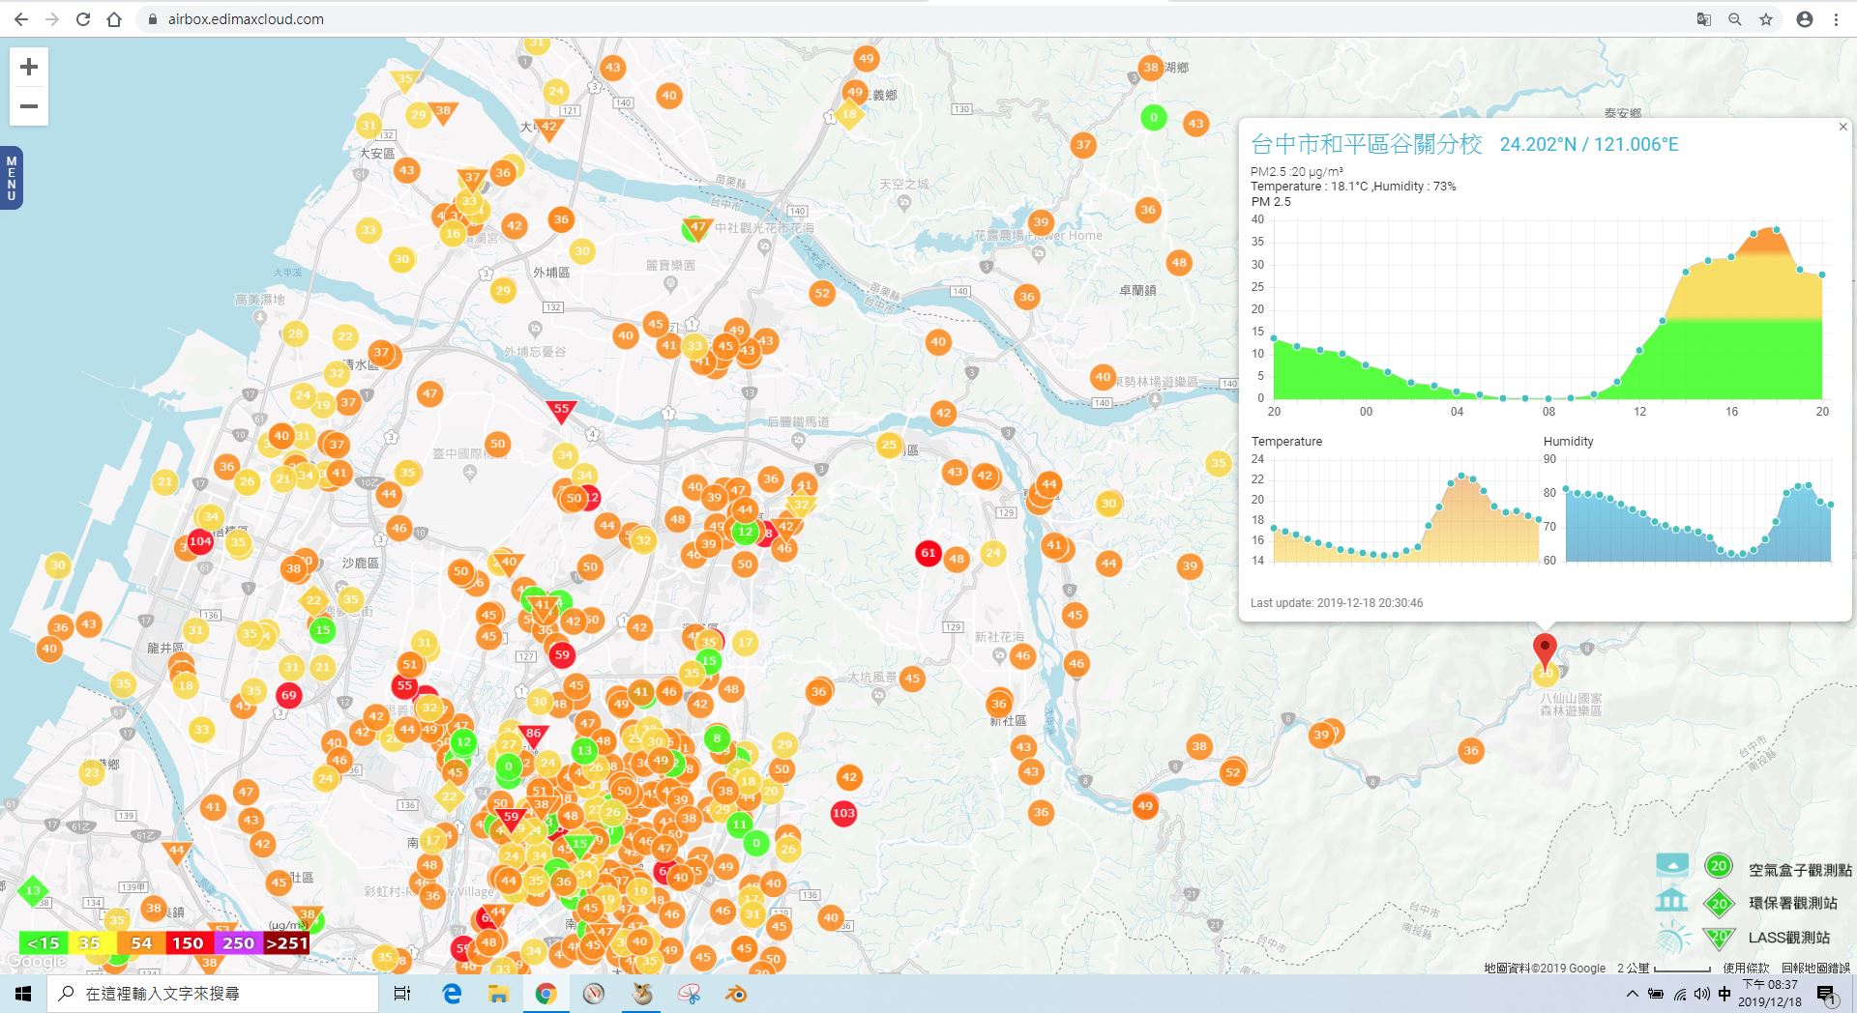1857x1013 pixels.
Task: Go back in browser history
Action: pos(20,19)
